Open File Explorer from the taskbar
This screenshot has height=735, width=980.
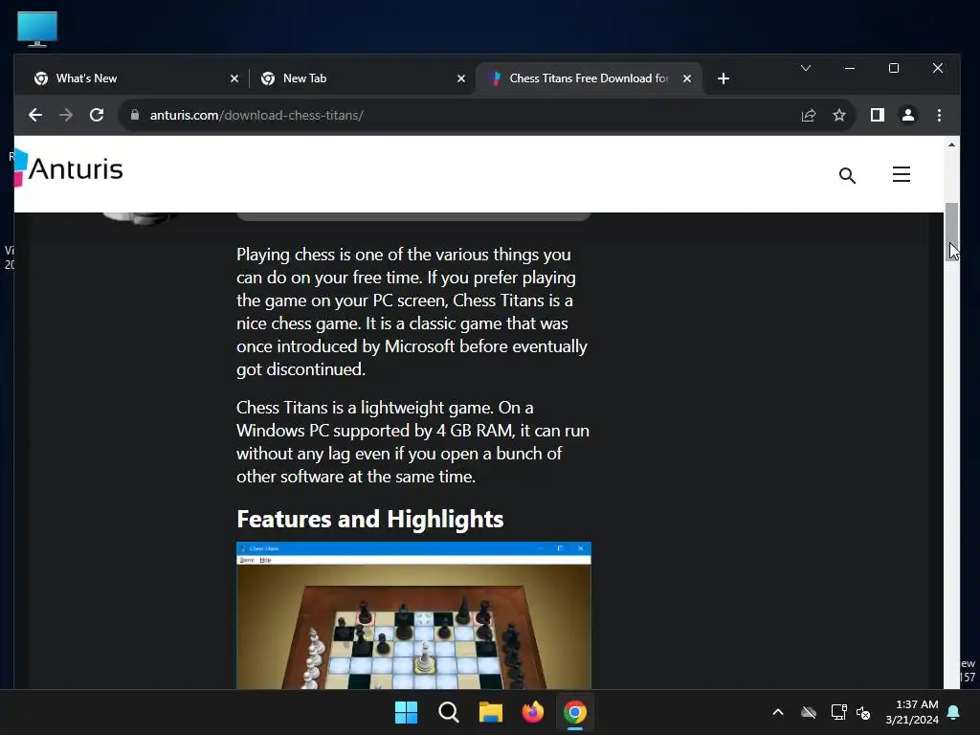(x=491, y=712)
